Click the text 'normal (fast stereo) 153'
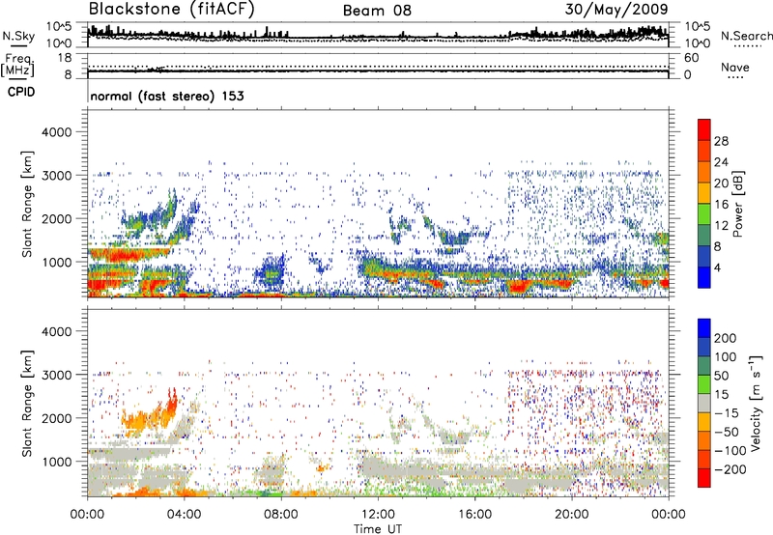This screenshot has width=773, height=535. pyautogui.click(x=167, y=96)
